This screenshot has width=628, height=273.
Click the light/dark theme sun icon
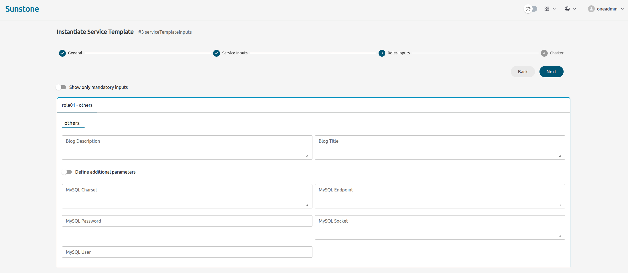tap(528, 9)
